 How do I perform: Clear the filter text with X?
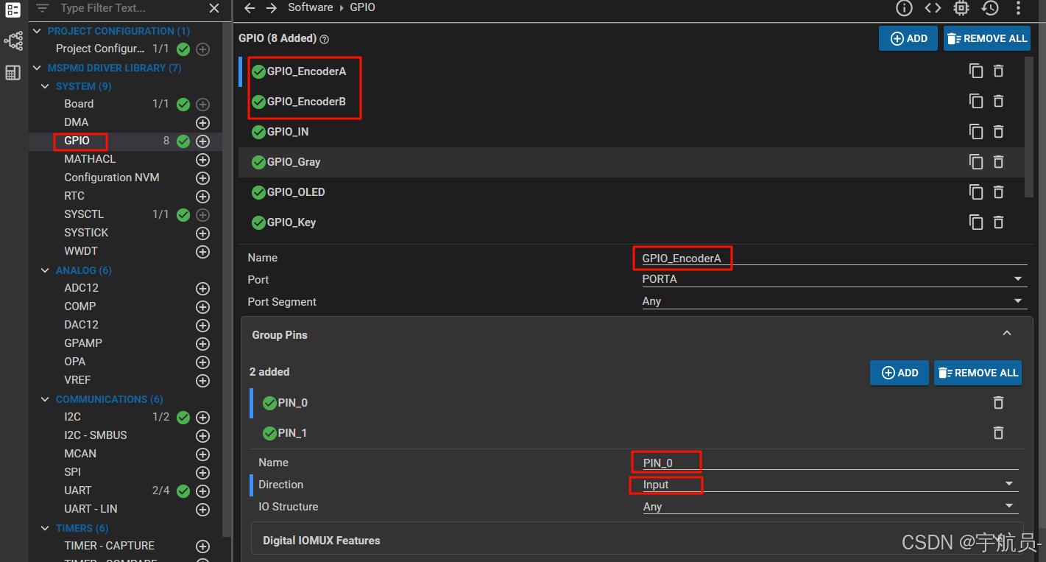point(214,8)
